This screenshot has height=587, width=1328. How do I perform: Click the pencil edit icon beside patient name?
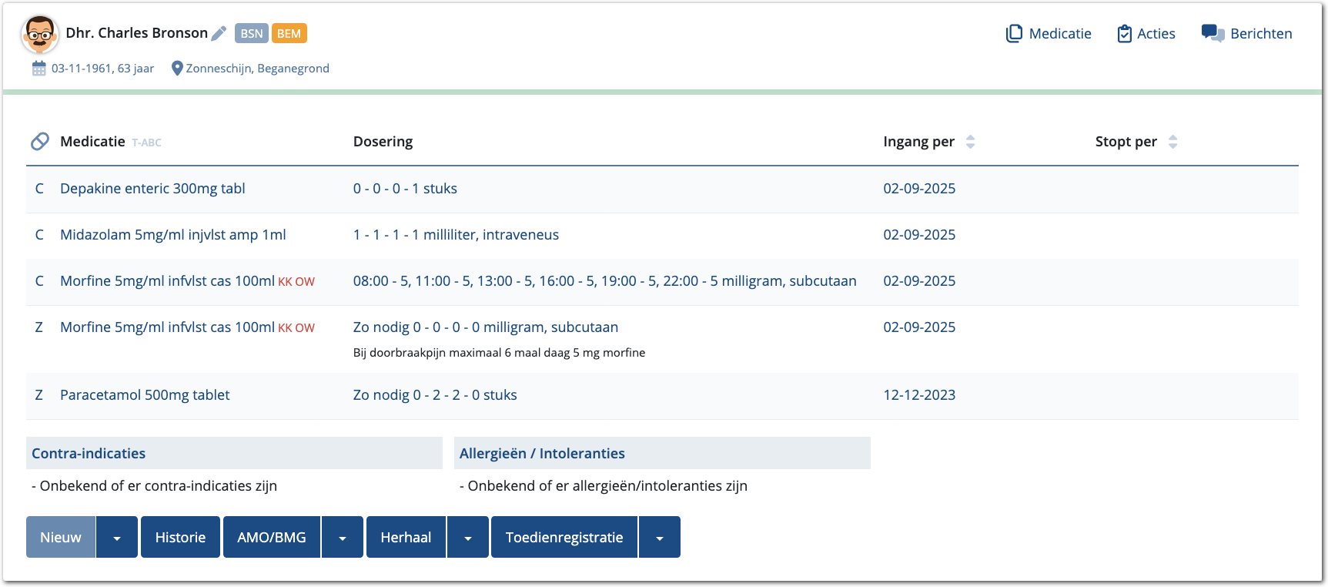(x=219, y=33)
